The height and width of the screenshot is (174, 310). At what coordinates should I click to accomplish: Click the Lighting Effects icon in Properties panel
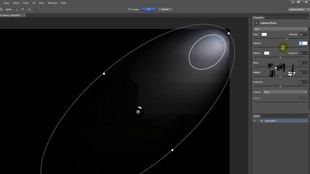click(256, 23)
